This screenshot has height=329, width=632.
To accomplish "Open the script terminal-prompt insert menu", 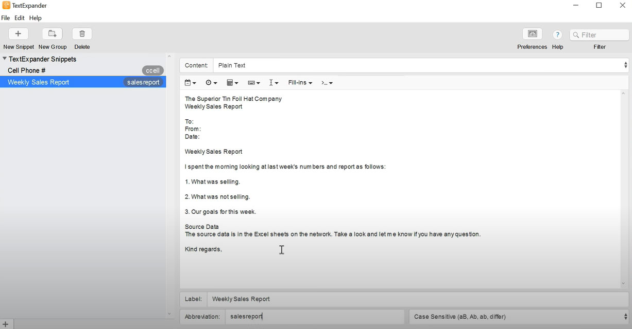I will pos(327,83).
